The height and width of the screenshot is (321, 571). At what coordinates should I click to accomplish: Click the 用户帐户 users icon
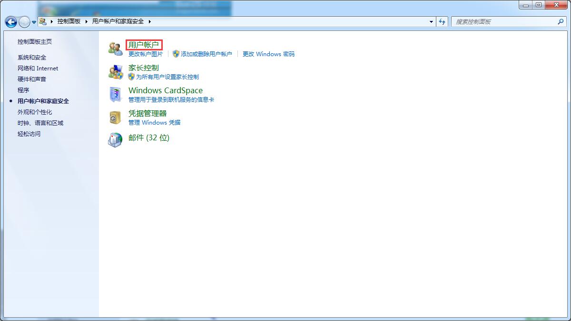115,49
